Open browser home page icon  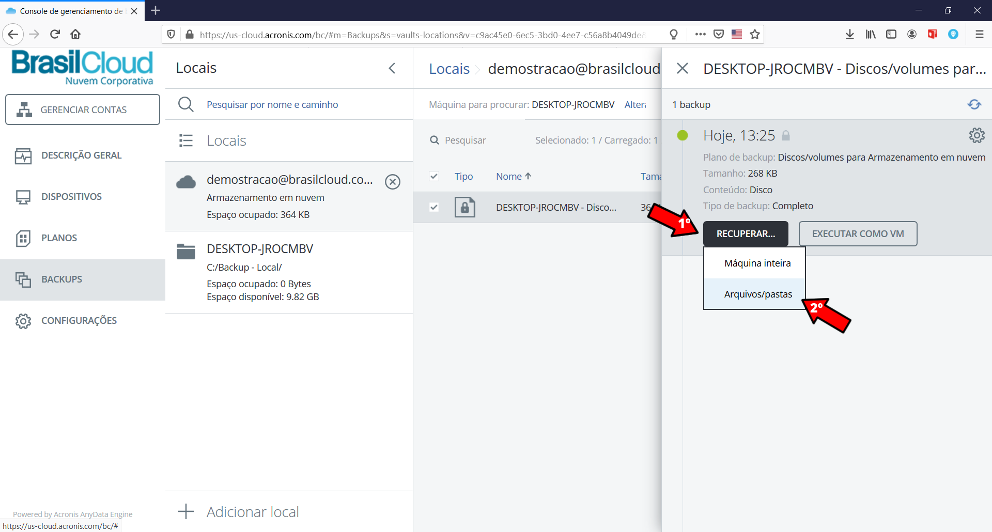pyautogui.click(x=75, y=35)
